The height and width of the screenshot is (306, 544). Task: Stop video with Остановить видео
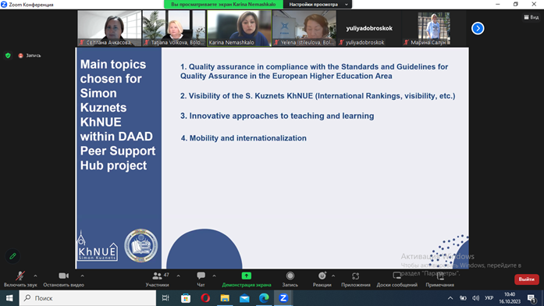(63, 279)
